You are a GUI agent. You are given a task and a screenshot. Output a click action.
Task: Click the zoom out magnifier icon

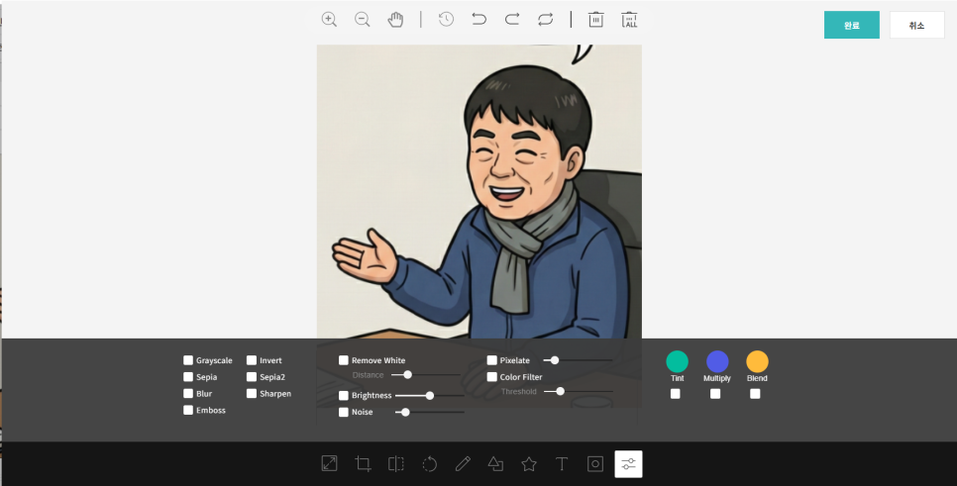[x=363, y=19]
